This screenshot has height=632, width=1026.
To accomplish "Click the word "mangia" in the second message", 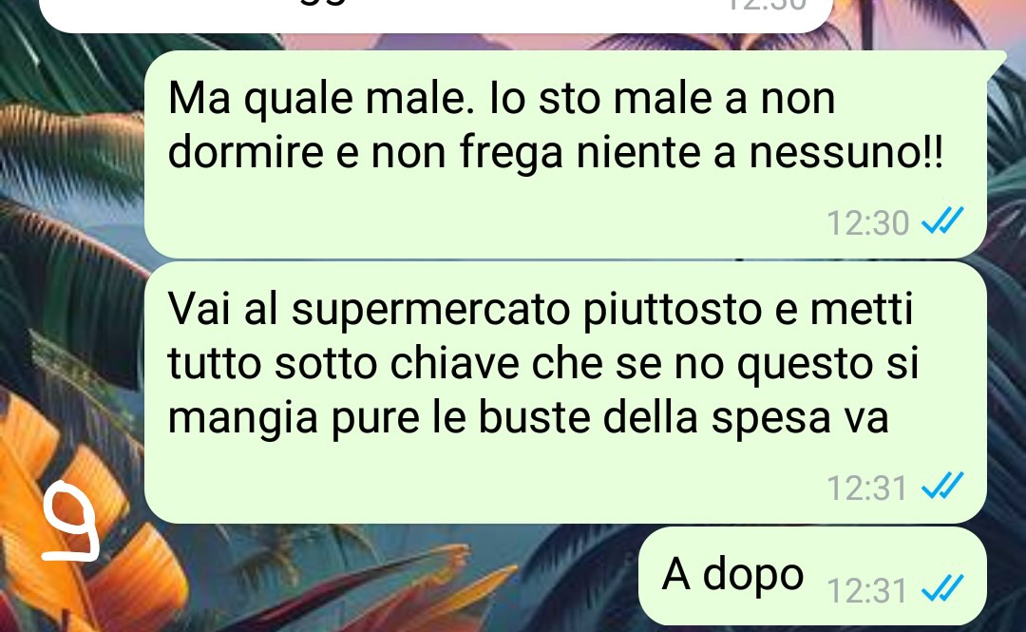I will tap(243, 420).
